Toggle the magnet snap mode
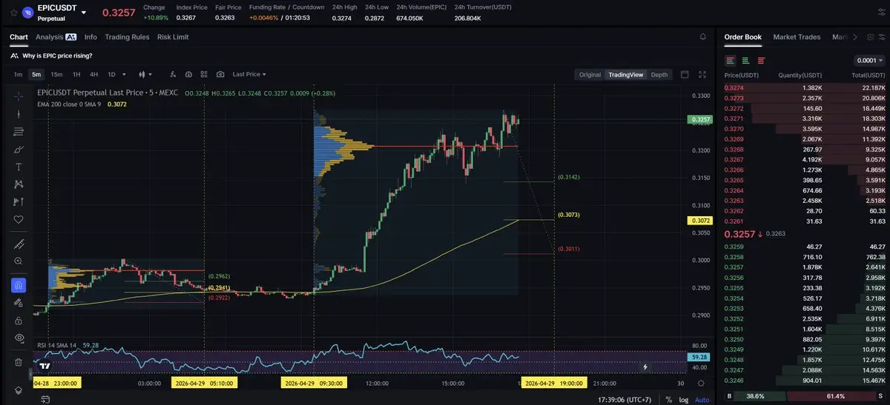 [x=19, y=285]
